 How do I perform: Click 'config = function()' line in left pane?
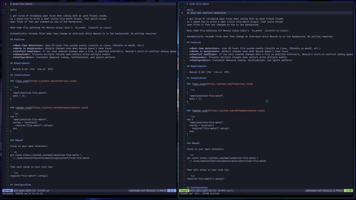pos(25,122)
